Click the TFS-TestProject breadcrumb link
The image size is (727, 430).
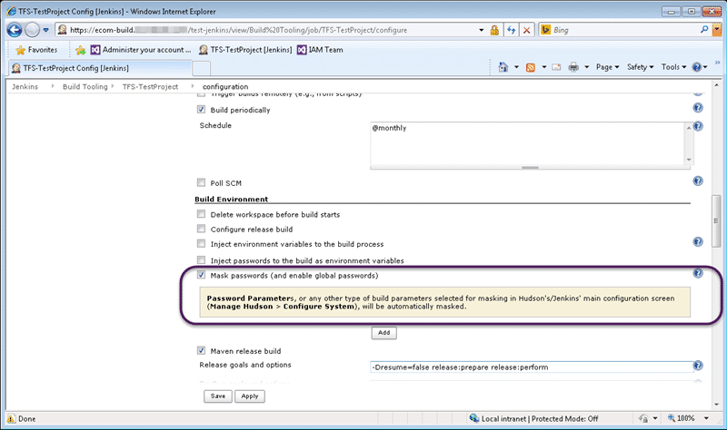tap(150, 86)
